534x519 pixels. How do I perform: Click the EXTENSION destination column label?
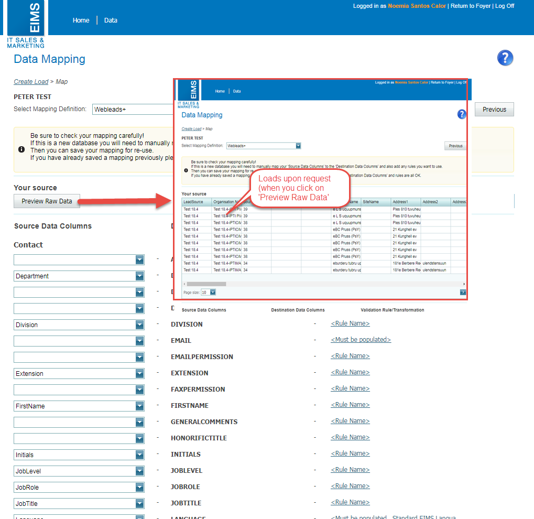click(x=189, y=373)
